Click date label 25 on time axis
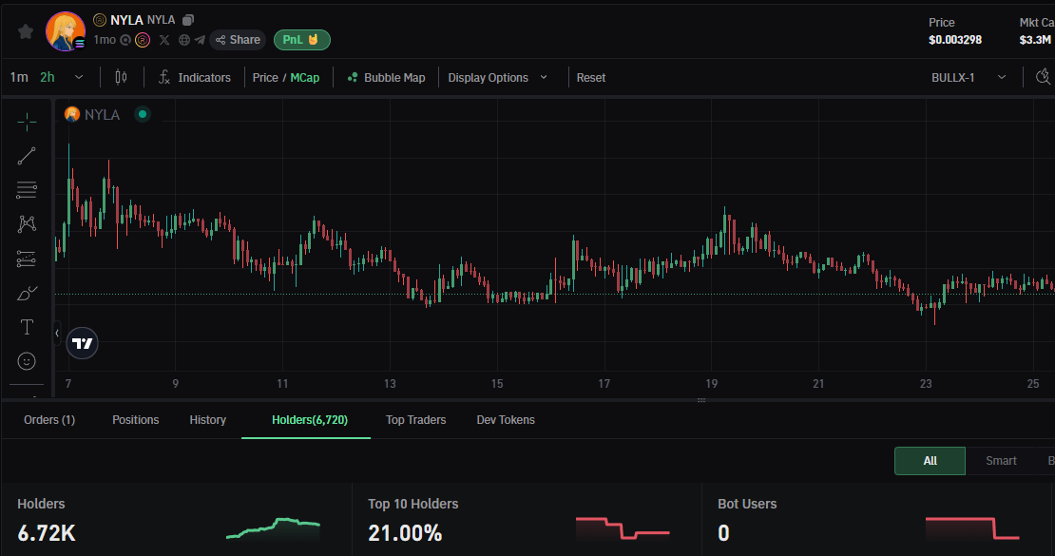Viewport: 1055px width, 556px height. 1033,384
